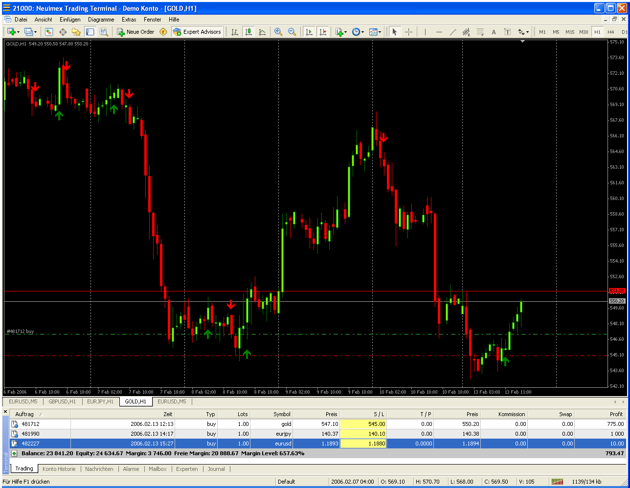
Task: Expand the periodicity clock dropdown
Action: [358, 32]
